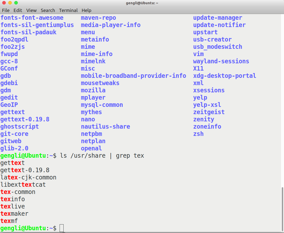Select the X11 directory name

pos(198,68)
